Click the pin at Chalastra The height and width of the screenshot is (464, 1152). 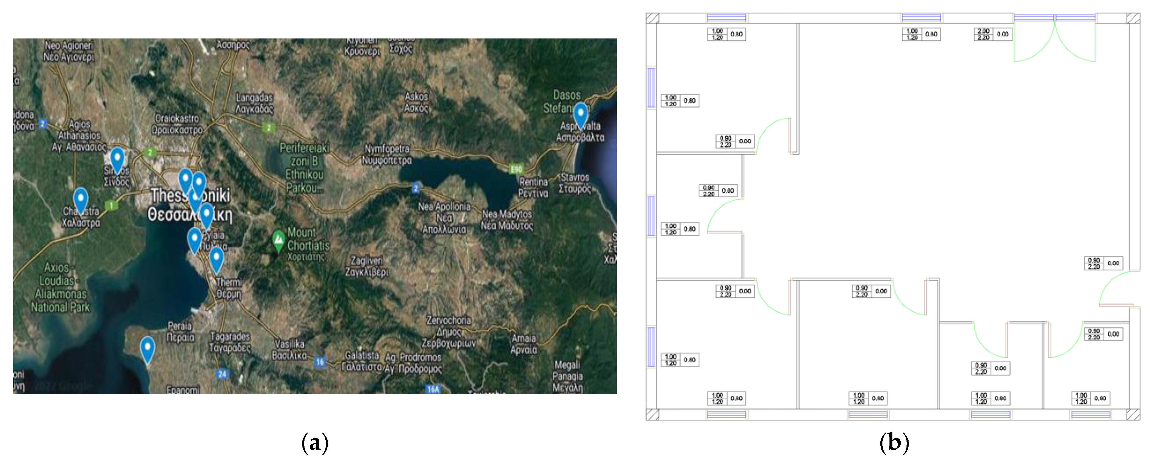pos(80,200)
